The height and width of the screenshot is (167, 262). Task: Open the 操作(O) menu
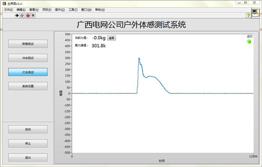[60, 10]
